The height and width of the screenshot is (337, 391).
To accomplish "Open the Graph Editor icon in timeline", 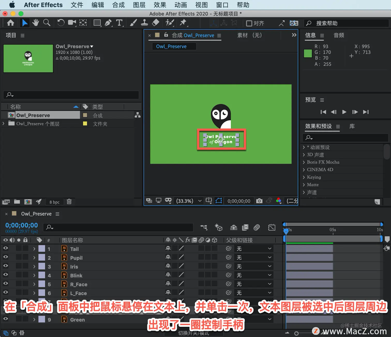I will point(272,227).
